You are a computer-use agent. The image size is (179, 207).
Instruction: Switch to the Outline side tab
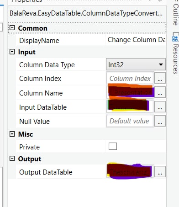(176, 13)
